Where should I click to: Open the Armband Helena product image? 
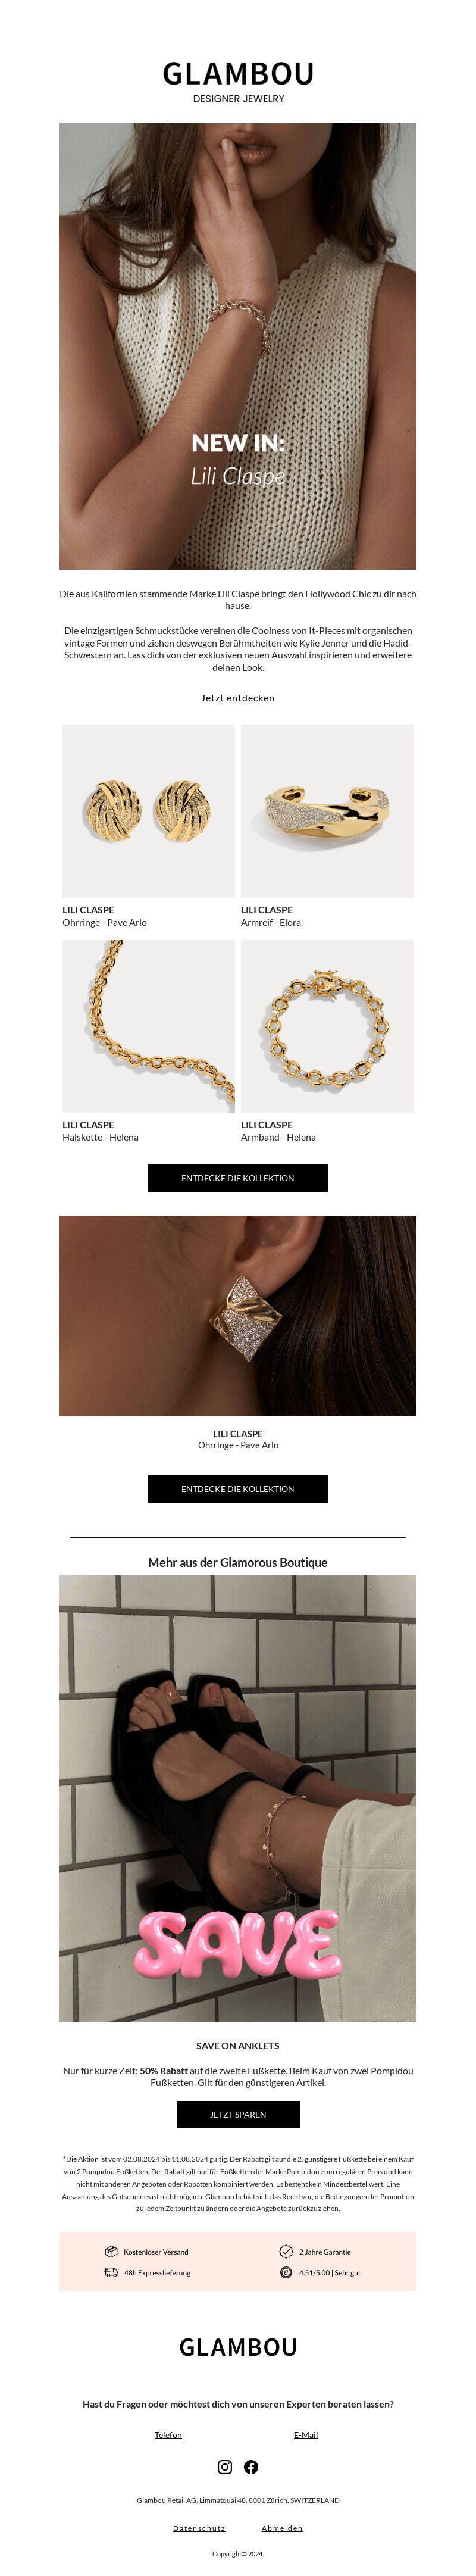[327, 1026]
